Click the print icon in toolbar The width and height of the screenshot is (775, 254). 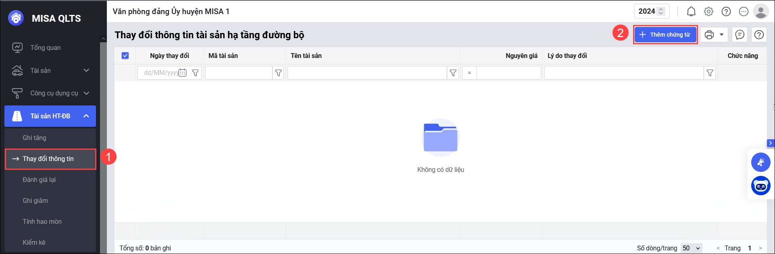(x=709, y=35)
